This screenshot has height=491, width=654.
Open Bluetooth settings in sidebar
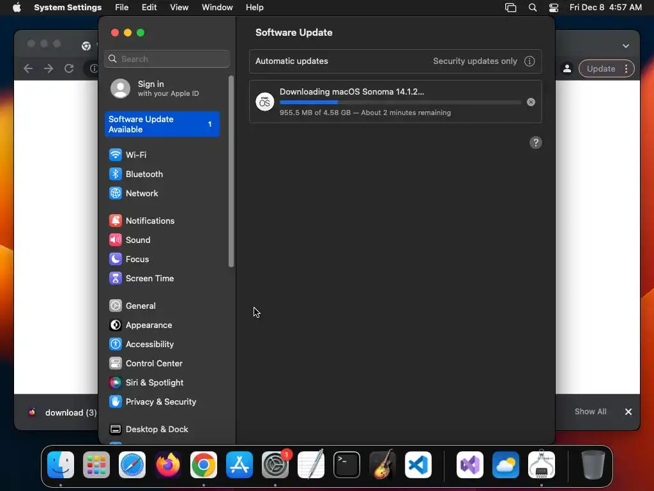click(x=162, y=174)
